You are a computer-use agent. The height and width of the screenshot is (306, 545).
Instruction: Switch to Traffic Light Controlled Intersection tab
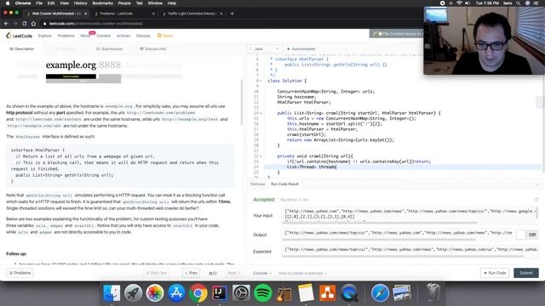[192, 14]
